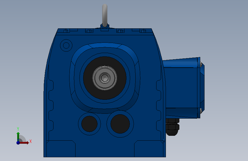Select the lower screw on the right cover plate
The height and width of the screenshot is (161, 248).
pyautogui.click(x=201, y=111)
